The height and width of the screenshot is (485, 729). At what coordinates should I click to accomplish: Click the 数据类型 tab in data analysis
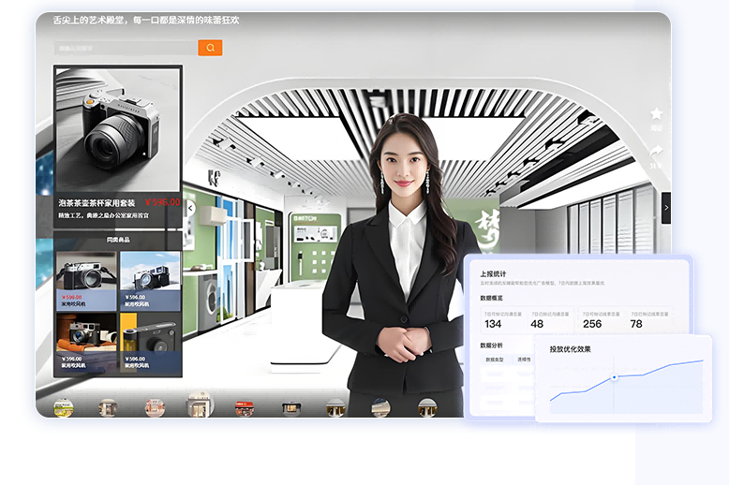(x=494, y=359)
